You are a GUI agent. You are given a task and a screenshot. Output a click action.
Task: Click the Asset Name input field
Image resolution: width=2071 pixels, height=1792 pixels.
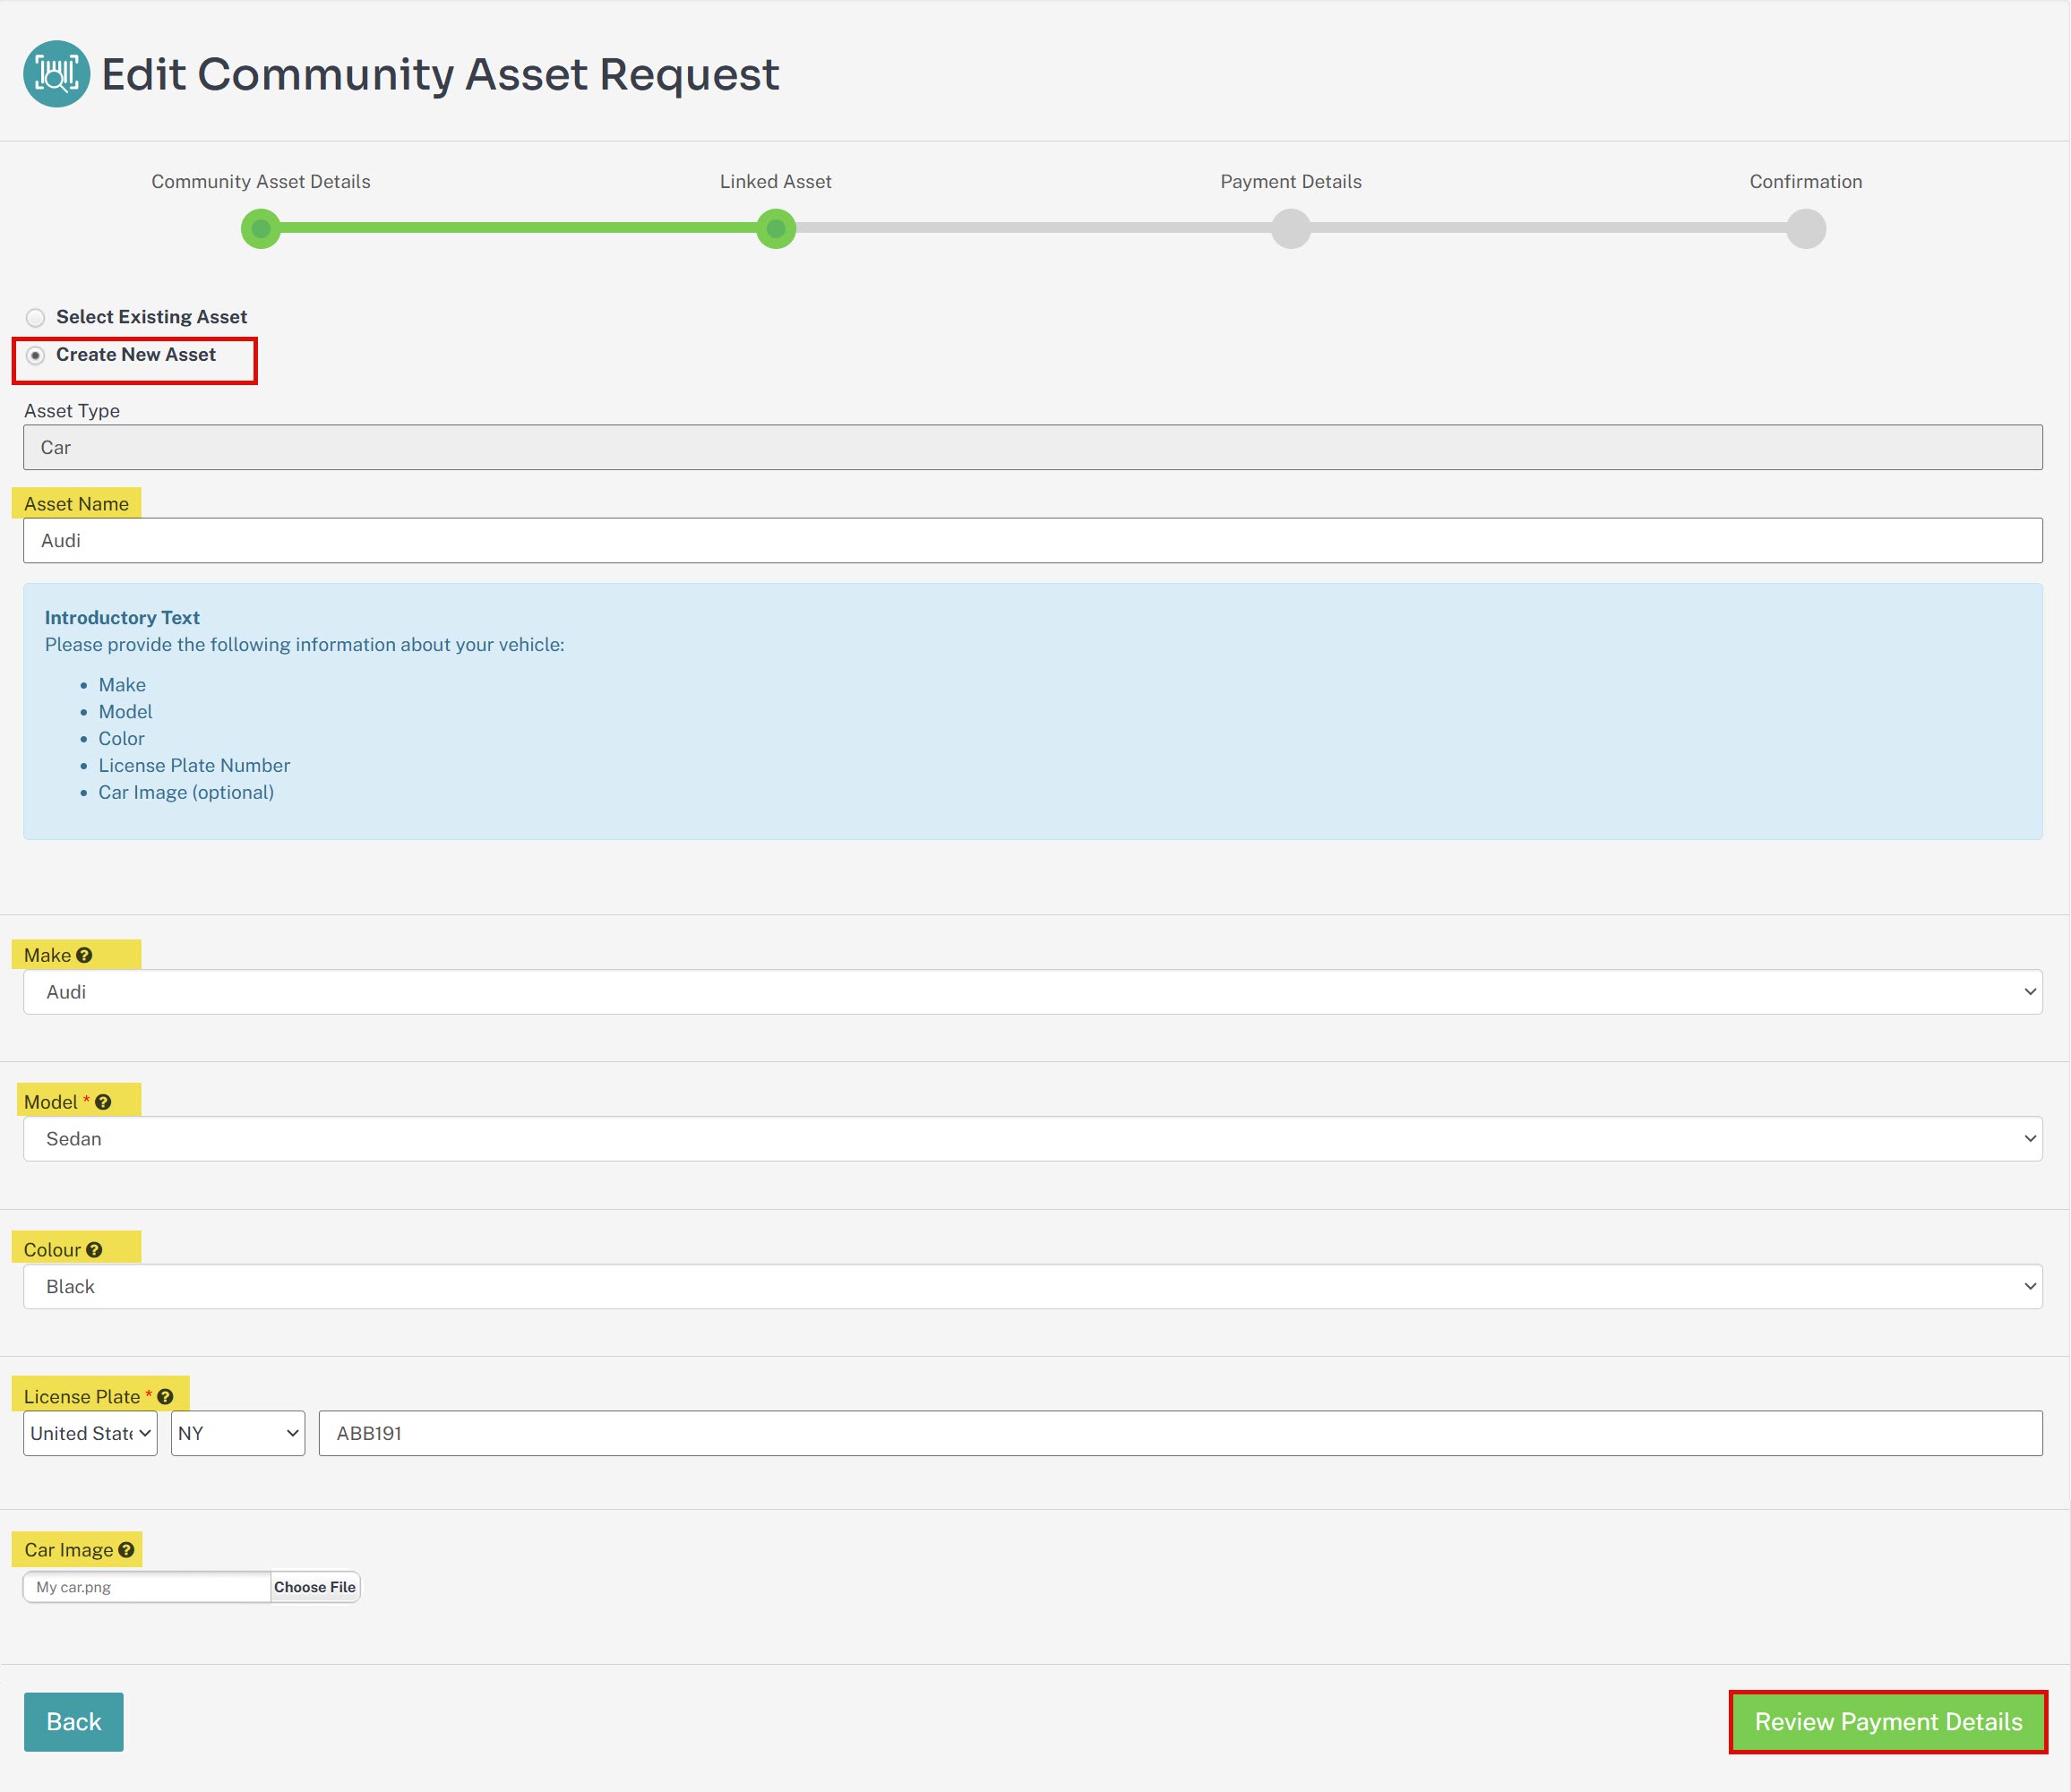coord(1032,540)
